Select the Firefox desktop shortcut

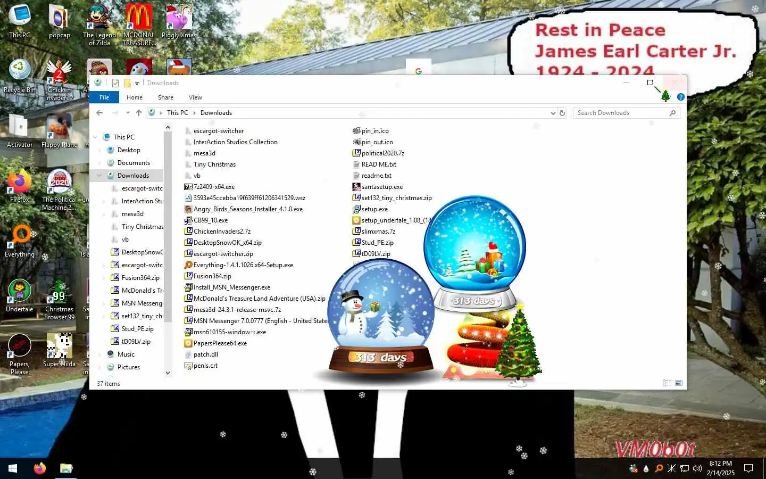tap(20, 186)
